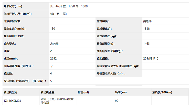Select the fuel type value 纯电动
192x105 pixels.
147,21
